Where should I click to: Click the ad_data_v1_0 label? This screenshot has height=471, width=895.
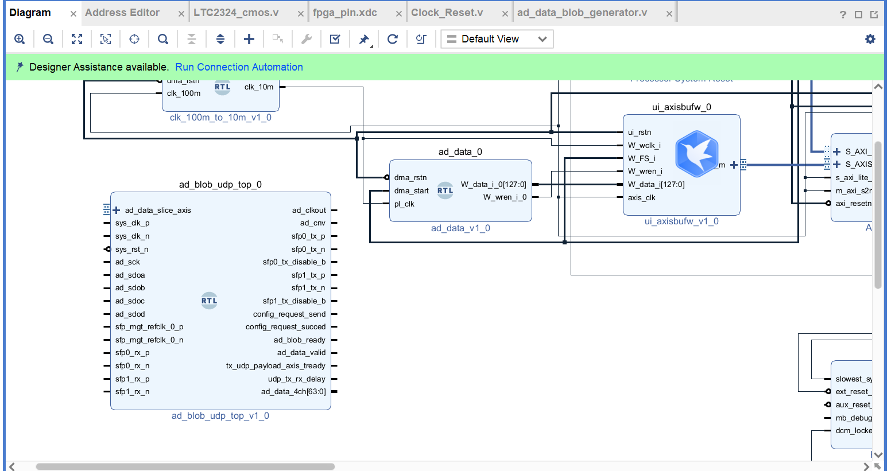(460, 228)
